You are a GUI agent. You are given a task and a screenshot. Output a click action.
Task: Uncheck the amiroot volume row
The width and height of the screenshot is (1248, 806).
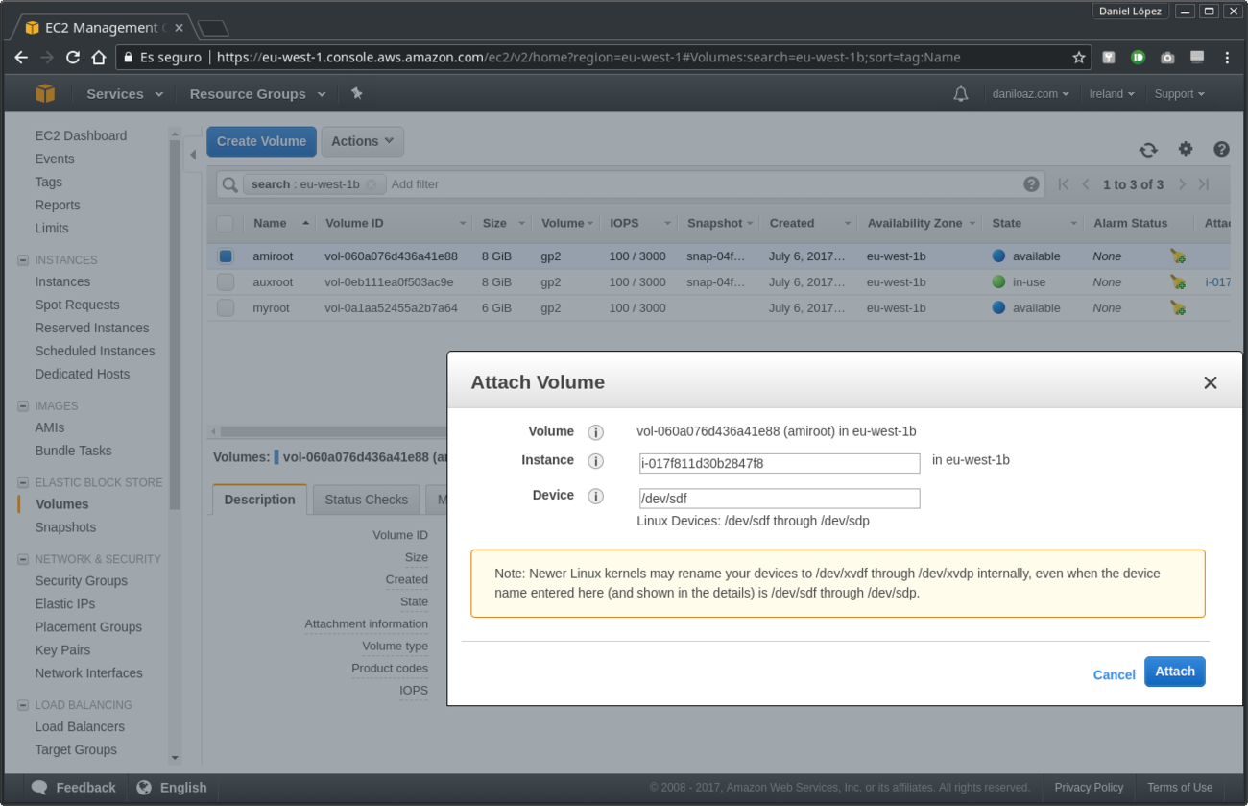(x=225, y=256)
